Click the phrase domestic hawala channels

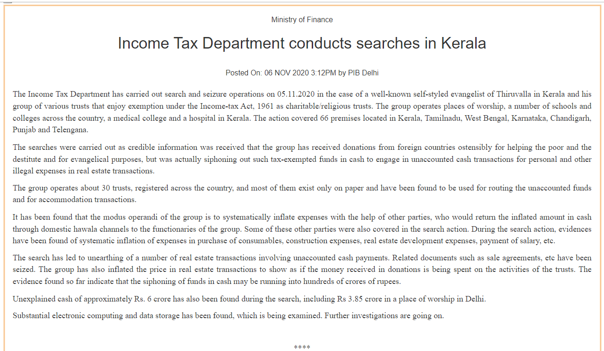(82, 229)
